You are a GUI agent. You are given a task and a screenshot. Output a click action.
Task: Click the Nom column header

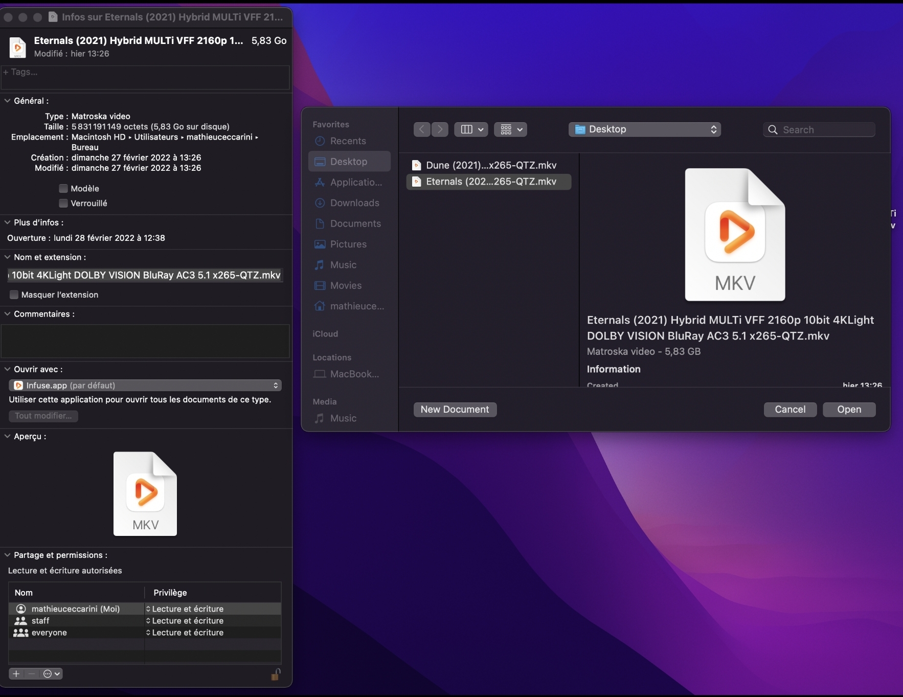tap(77, 593)
